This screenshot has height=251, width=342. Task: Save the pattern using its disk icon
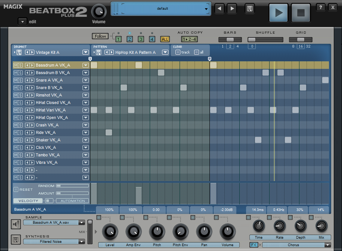coord(99,52)
